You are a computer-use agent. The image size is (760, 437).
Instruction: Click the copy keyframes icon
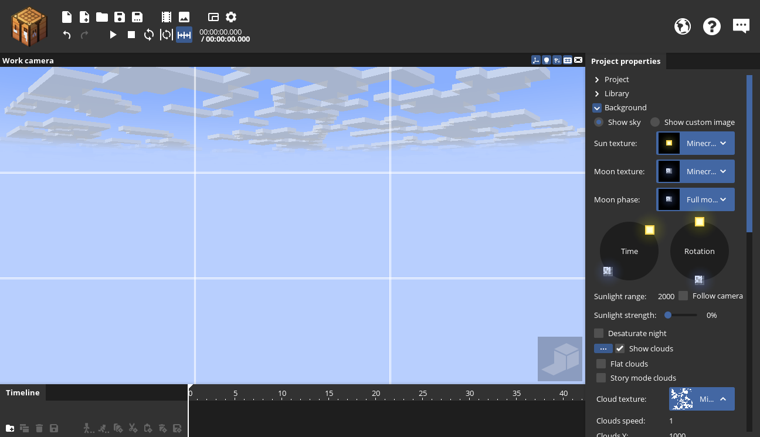[x=118, y=428]
